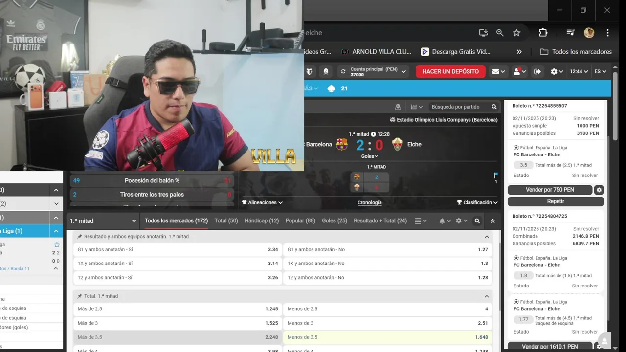Viewport: 626px width, 352px height.
Task: Open the Todos los marcadores folder
Action: coord(576,52)
